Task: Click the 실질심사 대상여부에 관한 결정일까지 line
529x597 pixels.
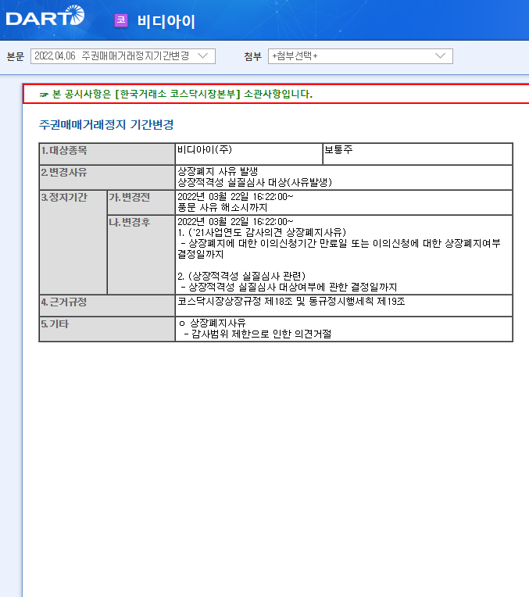Action: coord(289,287)
